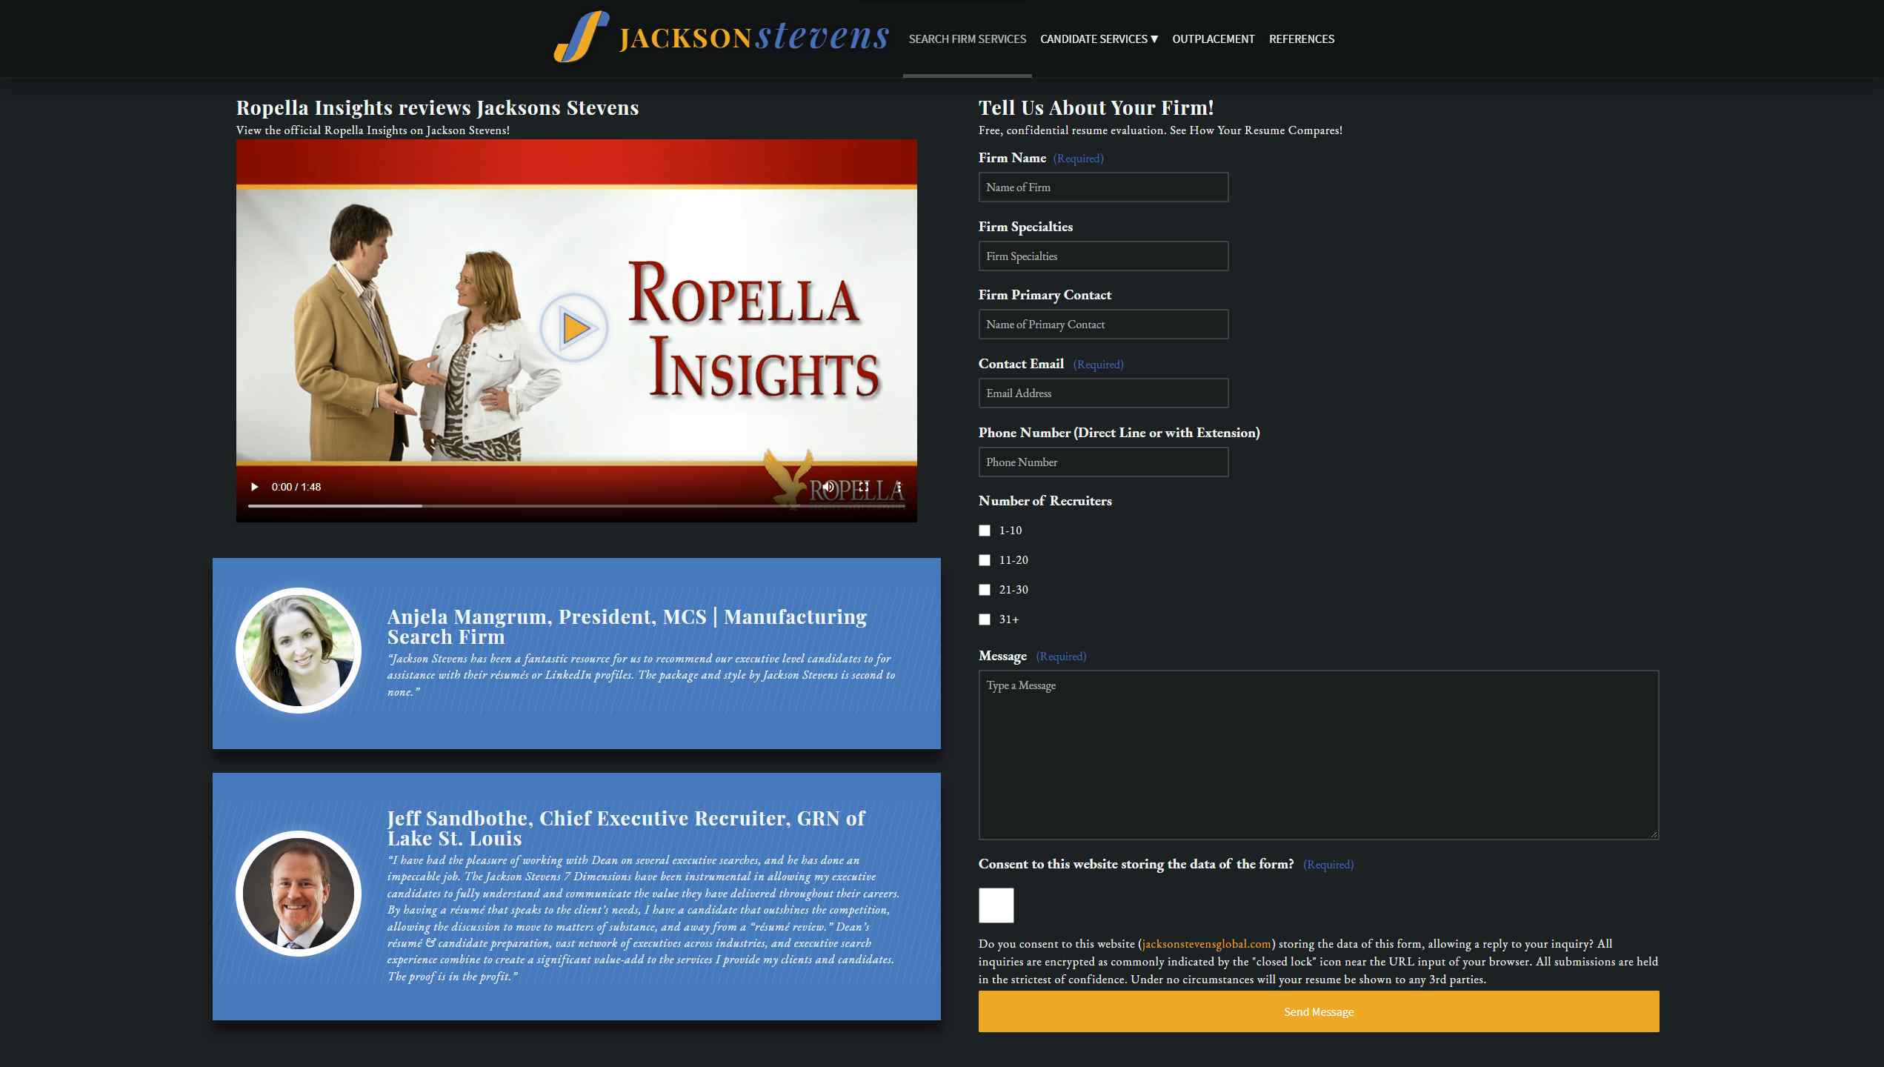Image resolution: width=1884 pixels, height=1067 pixels.
Task: Click the large center play button on video
Action: pos(573,328)
